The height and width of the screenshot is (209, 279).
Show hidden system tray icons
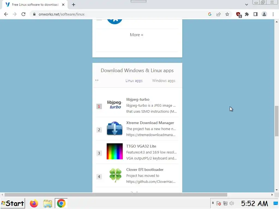pyautogui.click(x=213, y=203)
